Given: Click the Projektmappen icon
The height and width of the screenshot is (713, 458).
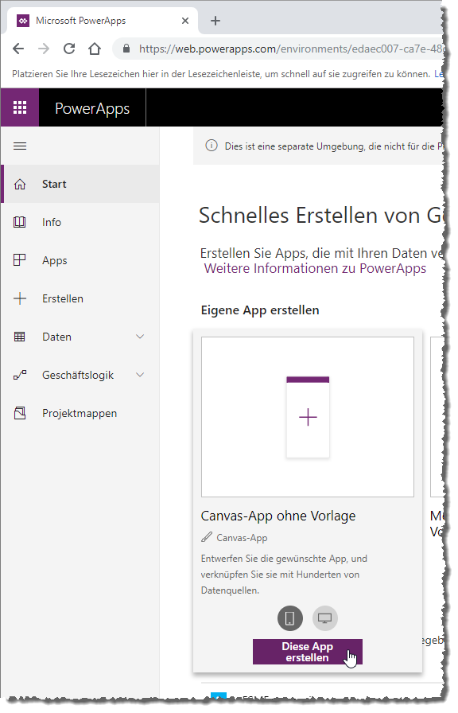Looking at the screenshot, I should pos(20,413).
